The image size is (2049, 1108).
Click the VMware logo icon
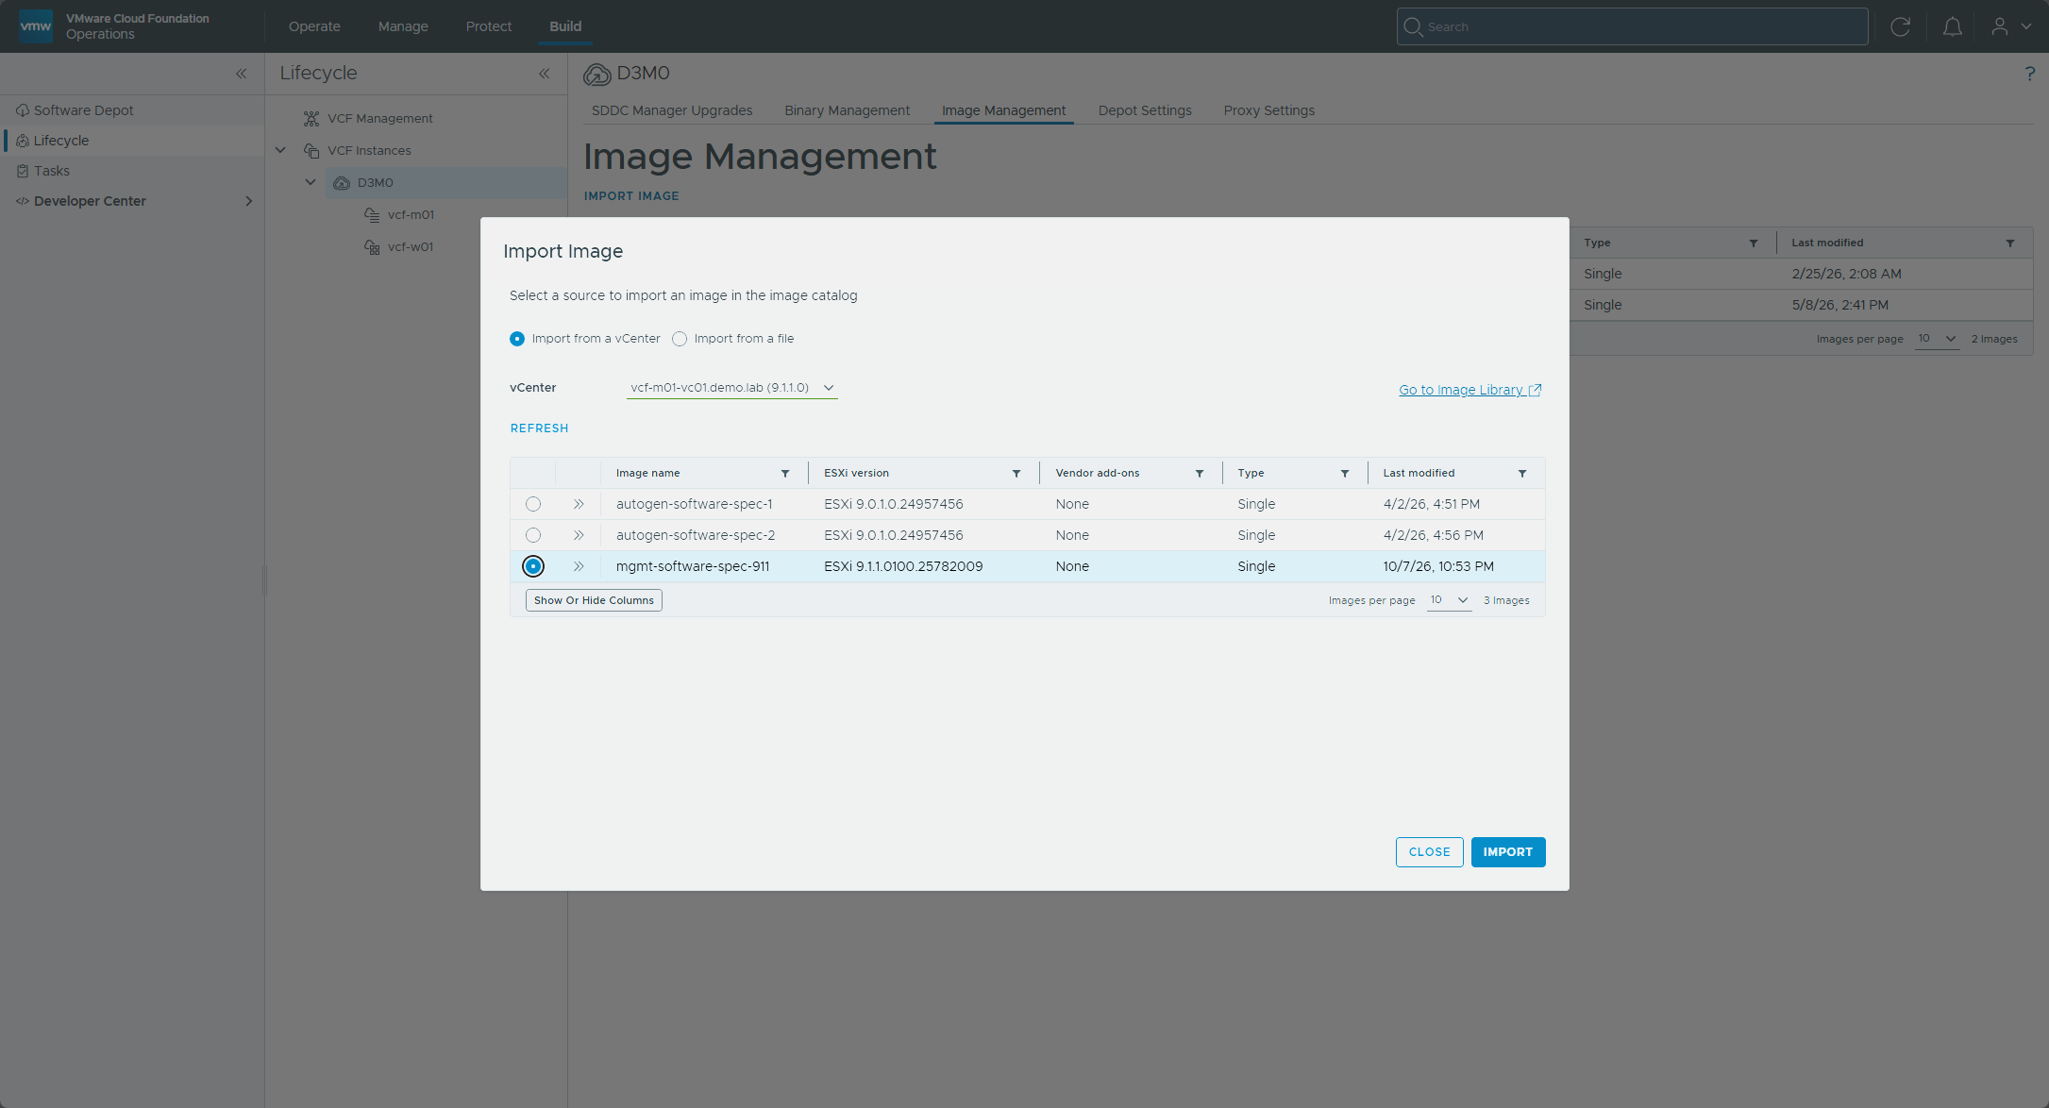[36, 26]
